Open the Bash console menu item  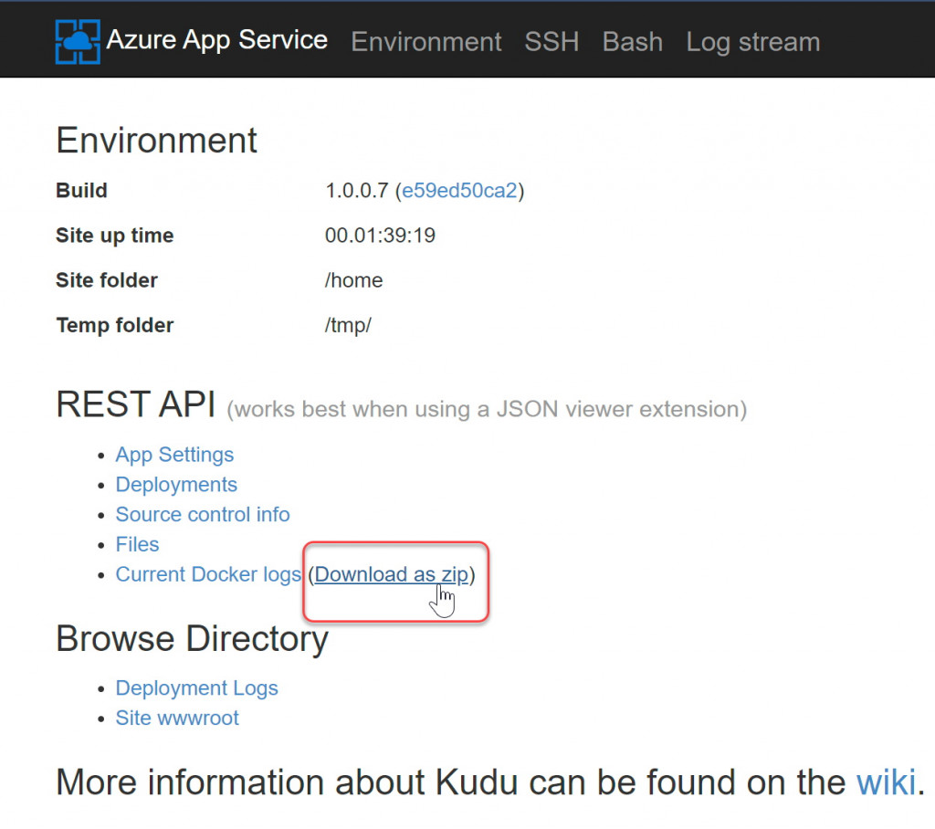[x=632, y=42]
